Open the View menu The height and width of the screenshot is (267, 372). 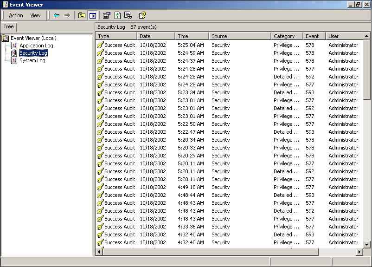pyautogui.click(x=35, y=15)
